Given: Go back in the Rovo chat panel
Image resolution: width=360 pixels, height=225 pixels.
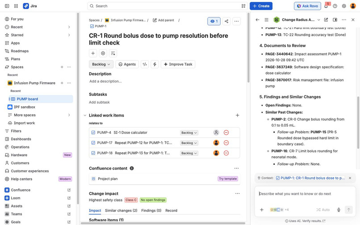Looking at the screenshot, I should pyautogui.click(x=257, y=20).
